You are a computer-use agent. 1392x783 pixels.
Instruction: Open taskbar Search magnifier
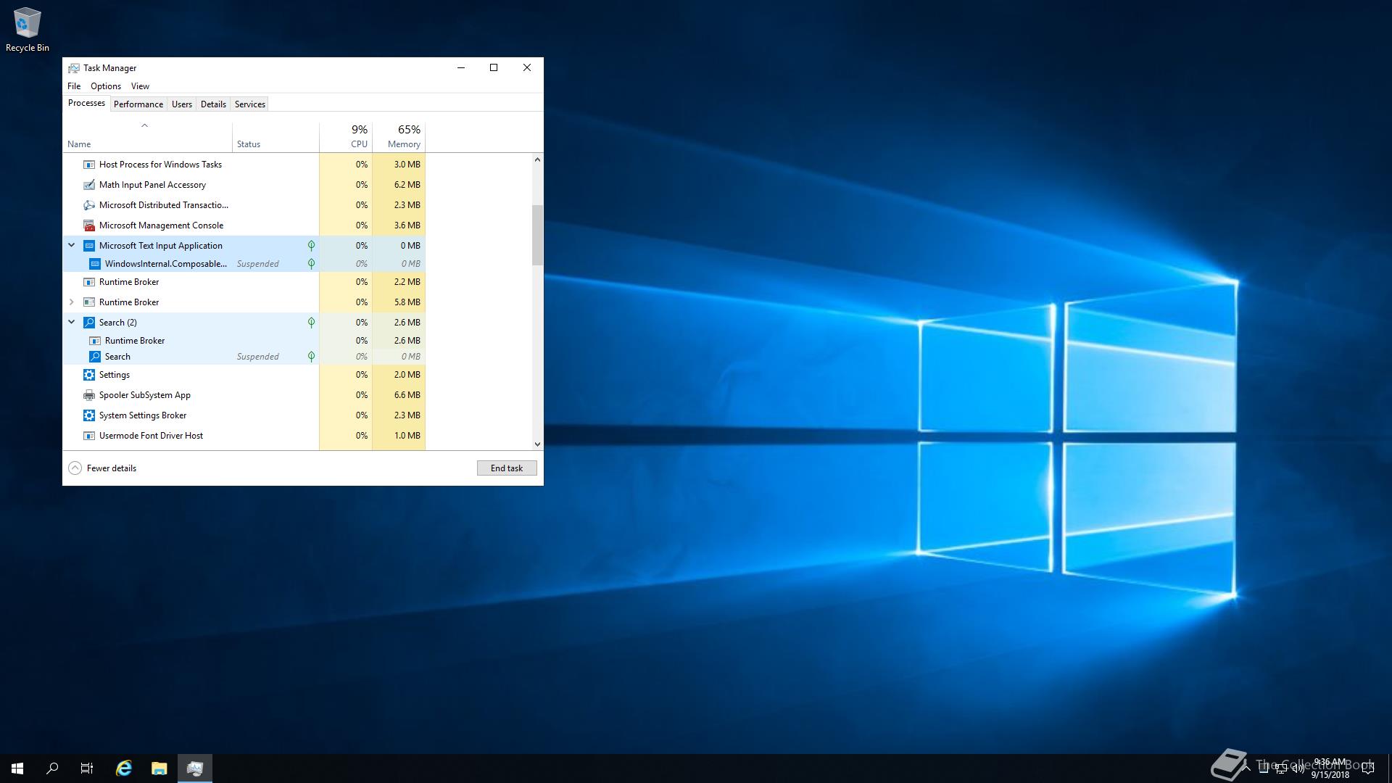click(52, 768)
